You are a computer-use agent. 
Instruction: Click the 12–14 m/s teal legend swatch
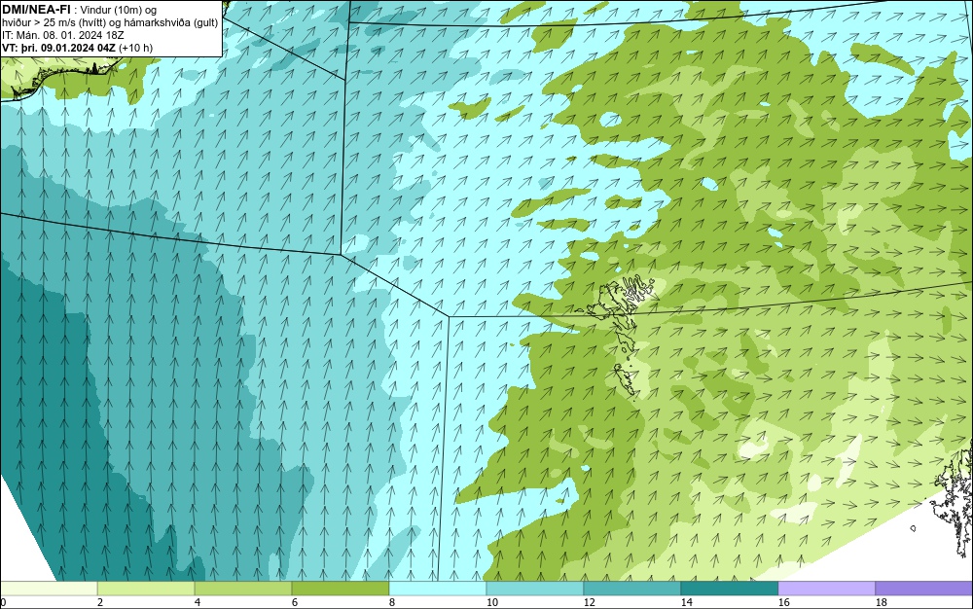[631, 588]
